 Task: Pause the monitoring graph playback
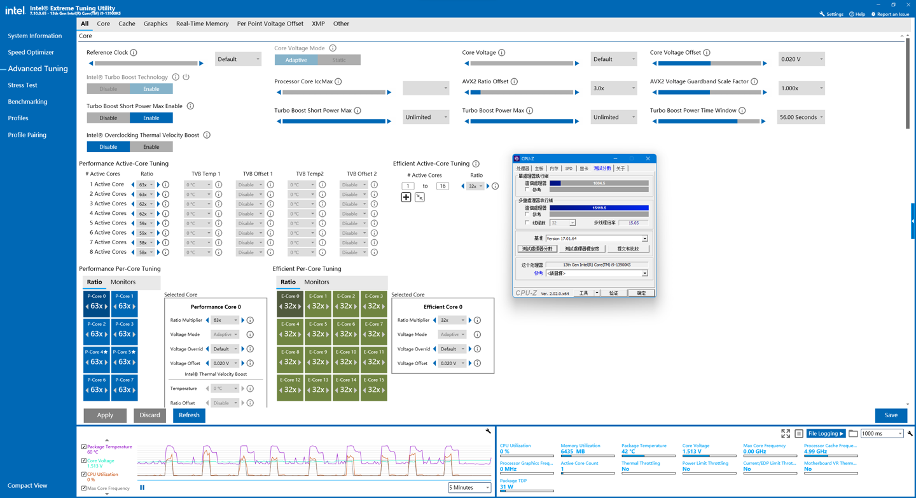point(142,488)
